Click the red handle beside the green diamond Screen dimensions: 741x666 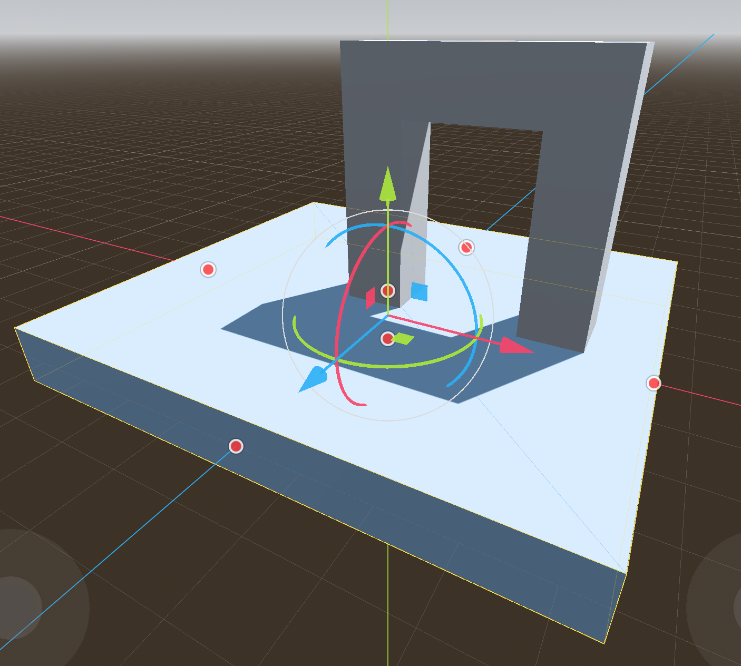[388, 339]
